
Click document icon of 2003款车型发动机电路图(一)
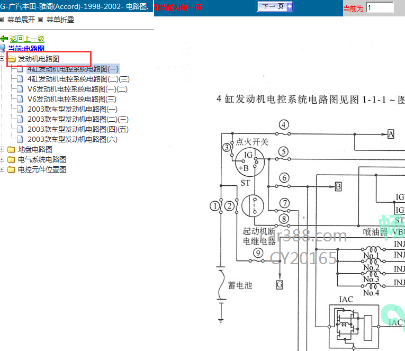20,109
